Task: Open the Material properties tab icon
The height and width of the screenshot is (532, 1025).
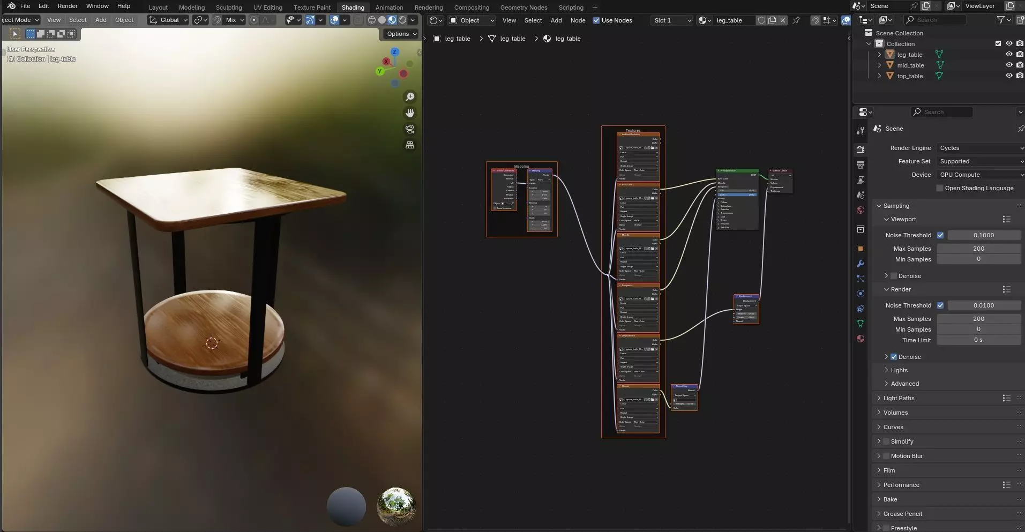Action: [861, 339]
